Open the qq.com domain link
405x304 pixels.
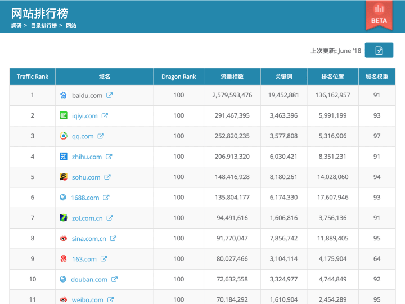83,136
